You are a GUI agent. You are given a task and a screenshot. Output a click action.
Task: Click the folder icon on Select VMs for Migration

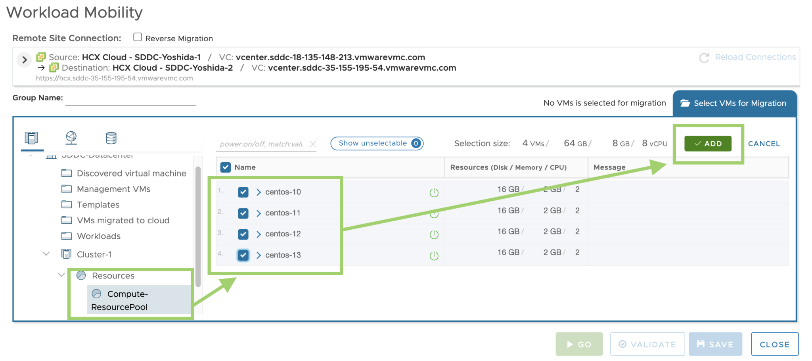pos(685,103)
